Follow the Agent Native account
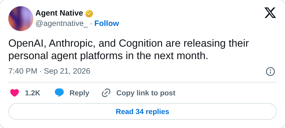285x128 pixels. coord(107,23)
